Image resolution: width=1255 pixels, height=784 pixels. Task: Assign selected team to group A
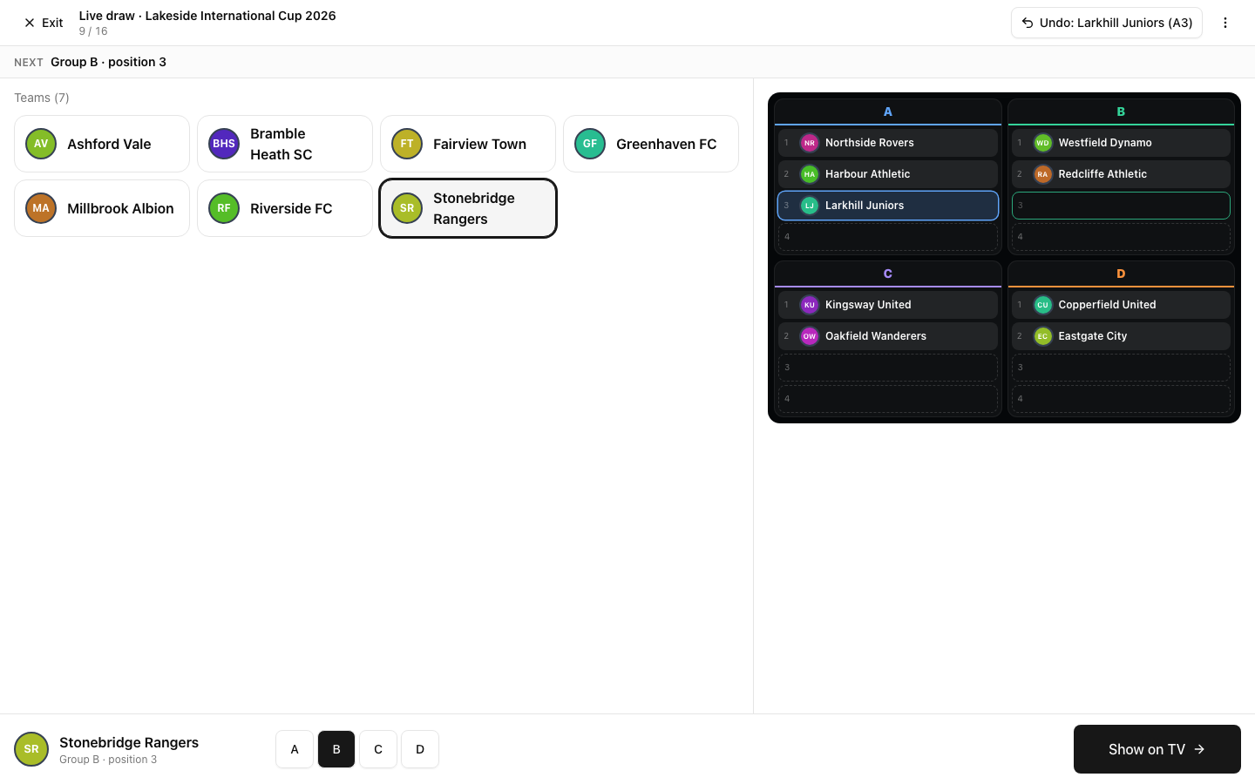pyautogui.click(x=295, y=749)
